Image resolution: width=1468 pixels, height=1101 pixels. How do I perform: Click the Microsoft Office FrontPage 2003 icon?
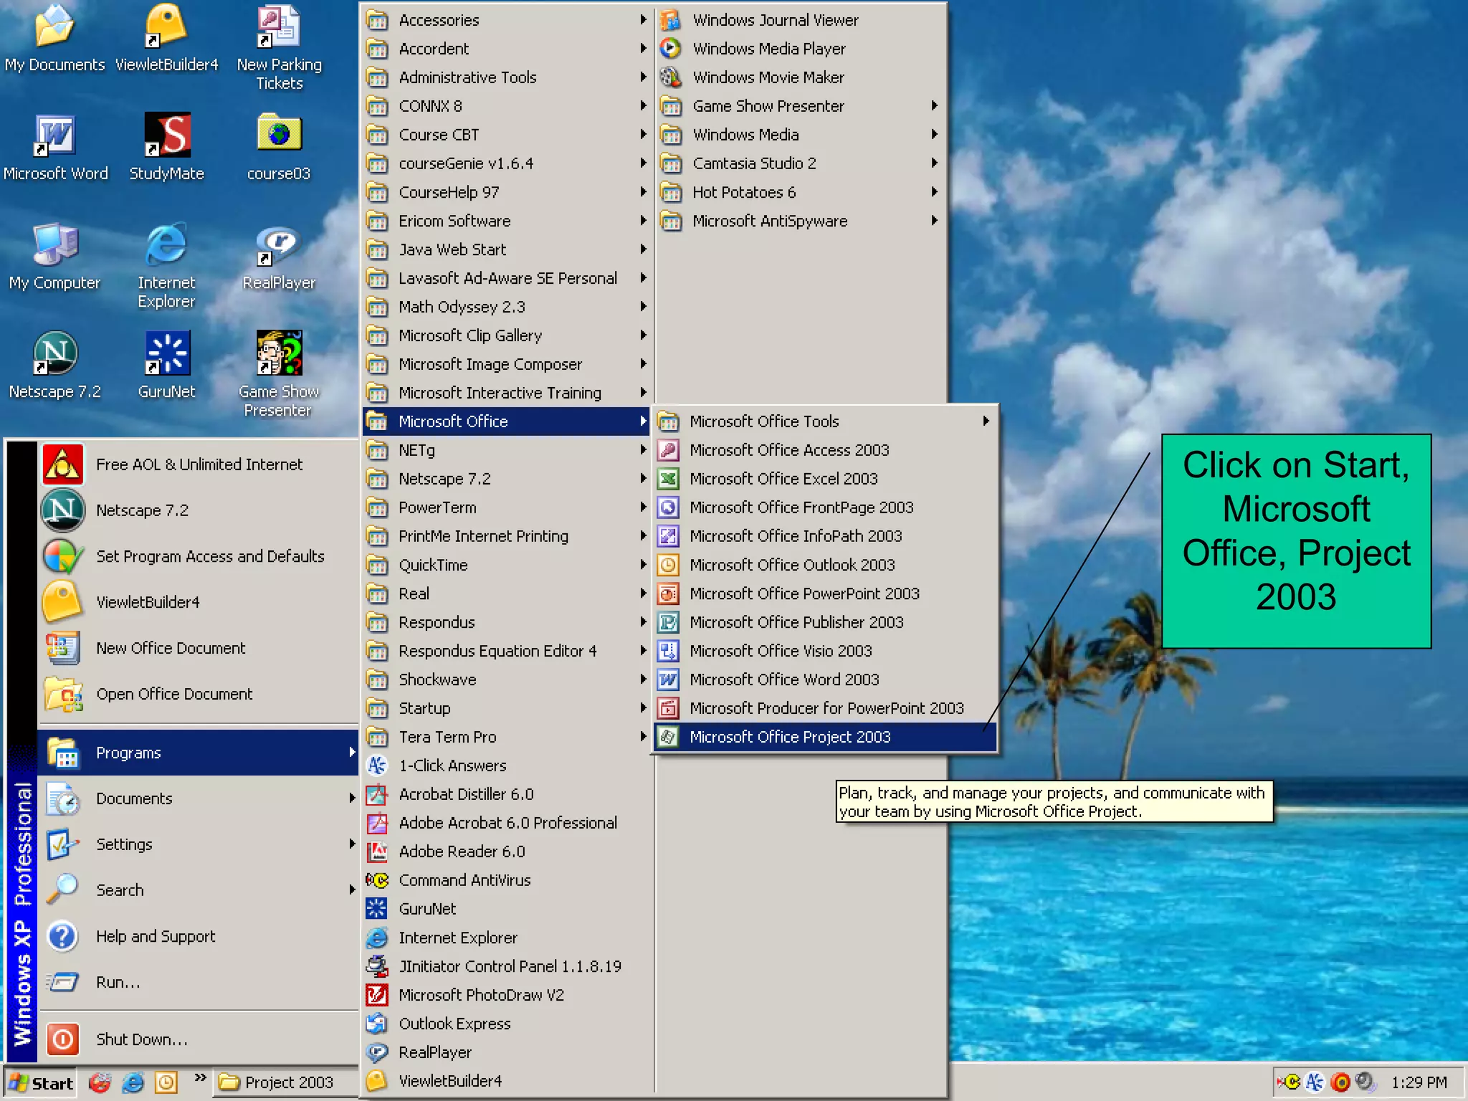pos(668,507)
